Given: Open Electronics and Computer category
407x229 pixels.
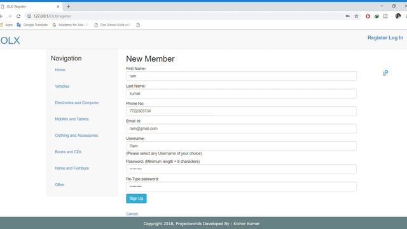Looking at the screenshot, I should point(77,102).
